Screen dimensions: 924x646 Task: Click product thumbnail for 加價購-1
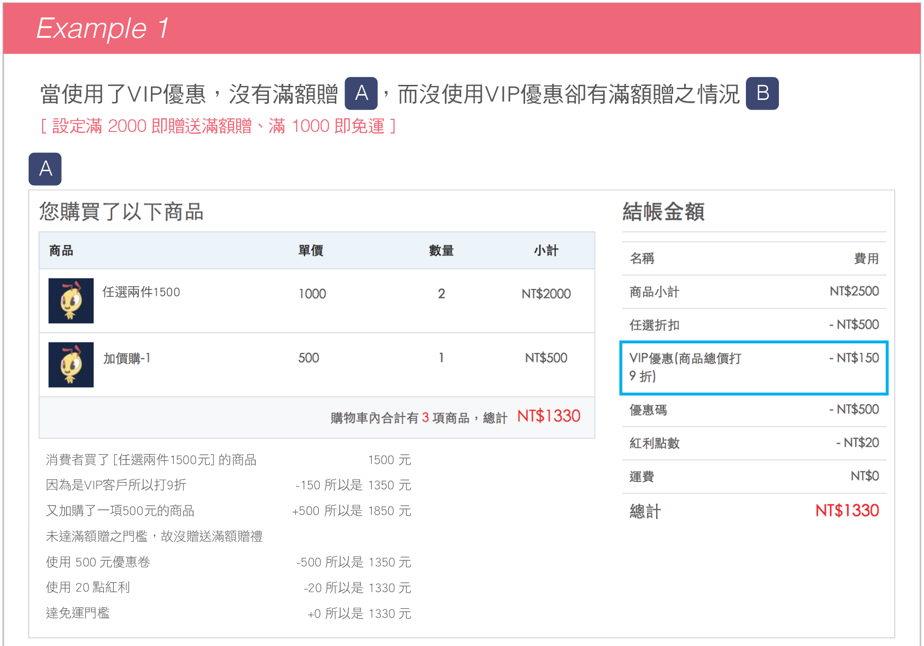point(71,365)
